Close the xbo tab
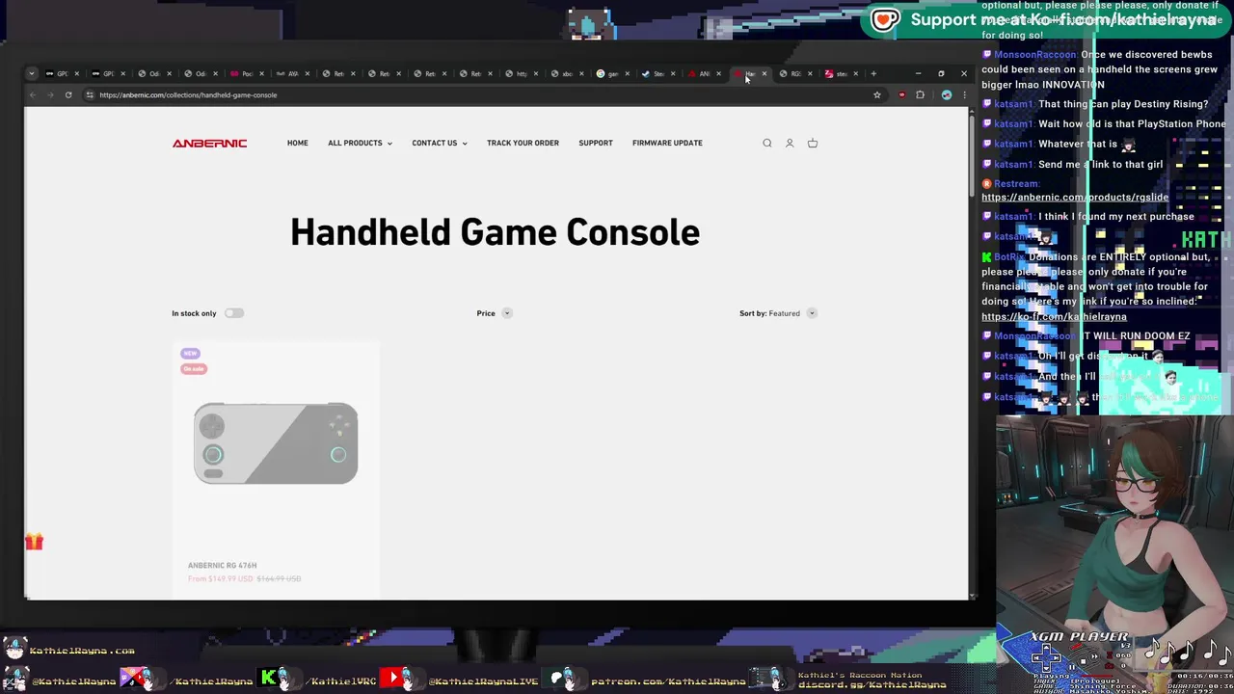This screenshot has width=1234, height=694. [581, 73]
